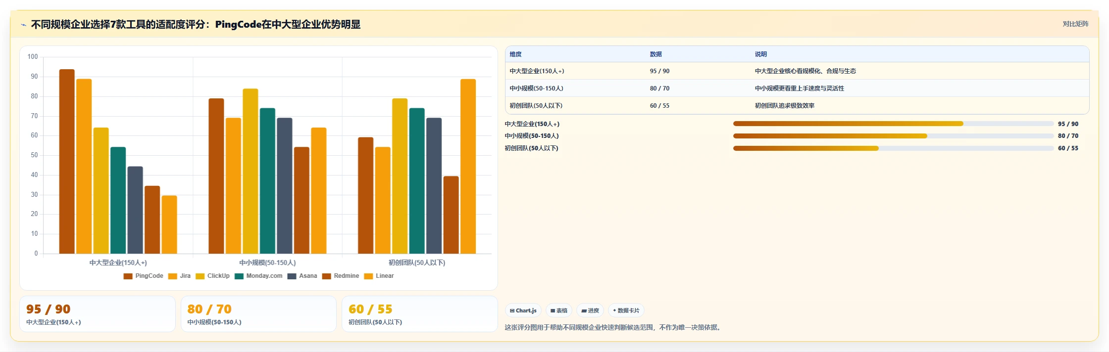The image size is (1109, 352).
Task: Click the chart title heading text
Action: click(196, 25)
